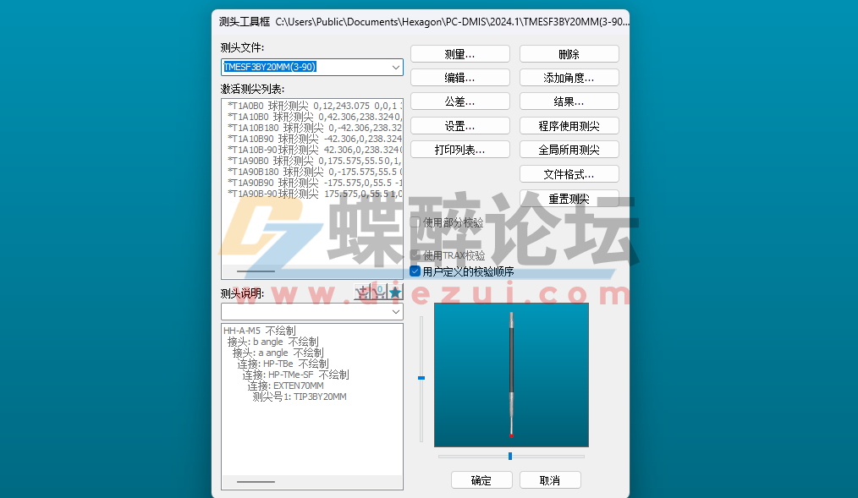Click the star favorites icon
The height and width of the screenshot is (498, 858).
395,291
